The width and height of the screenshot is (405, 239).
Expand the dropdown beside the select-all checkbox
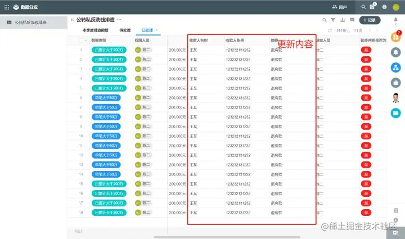[85, 41]
